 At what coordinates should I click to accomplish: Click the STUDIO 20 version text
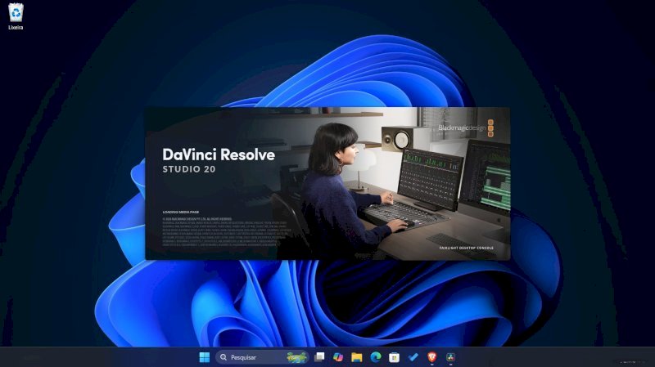click(x=189, y=169)
